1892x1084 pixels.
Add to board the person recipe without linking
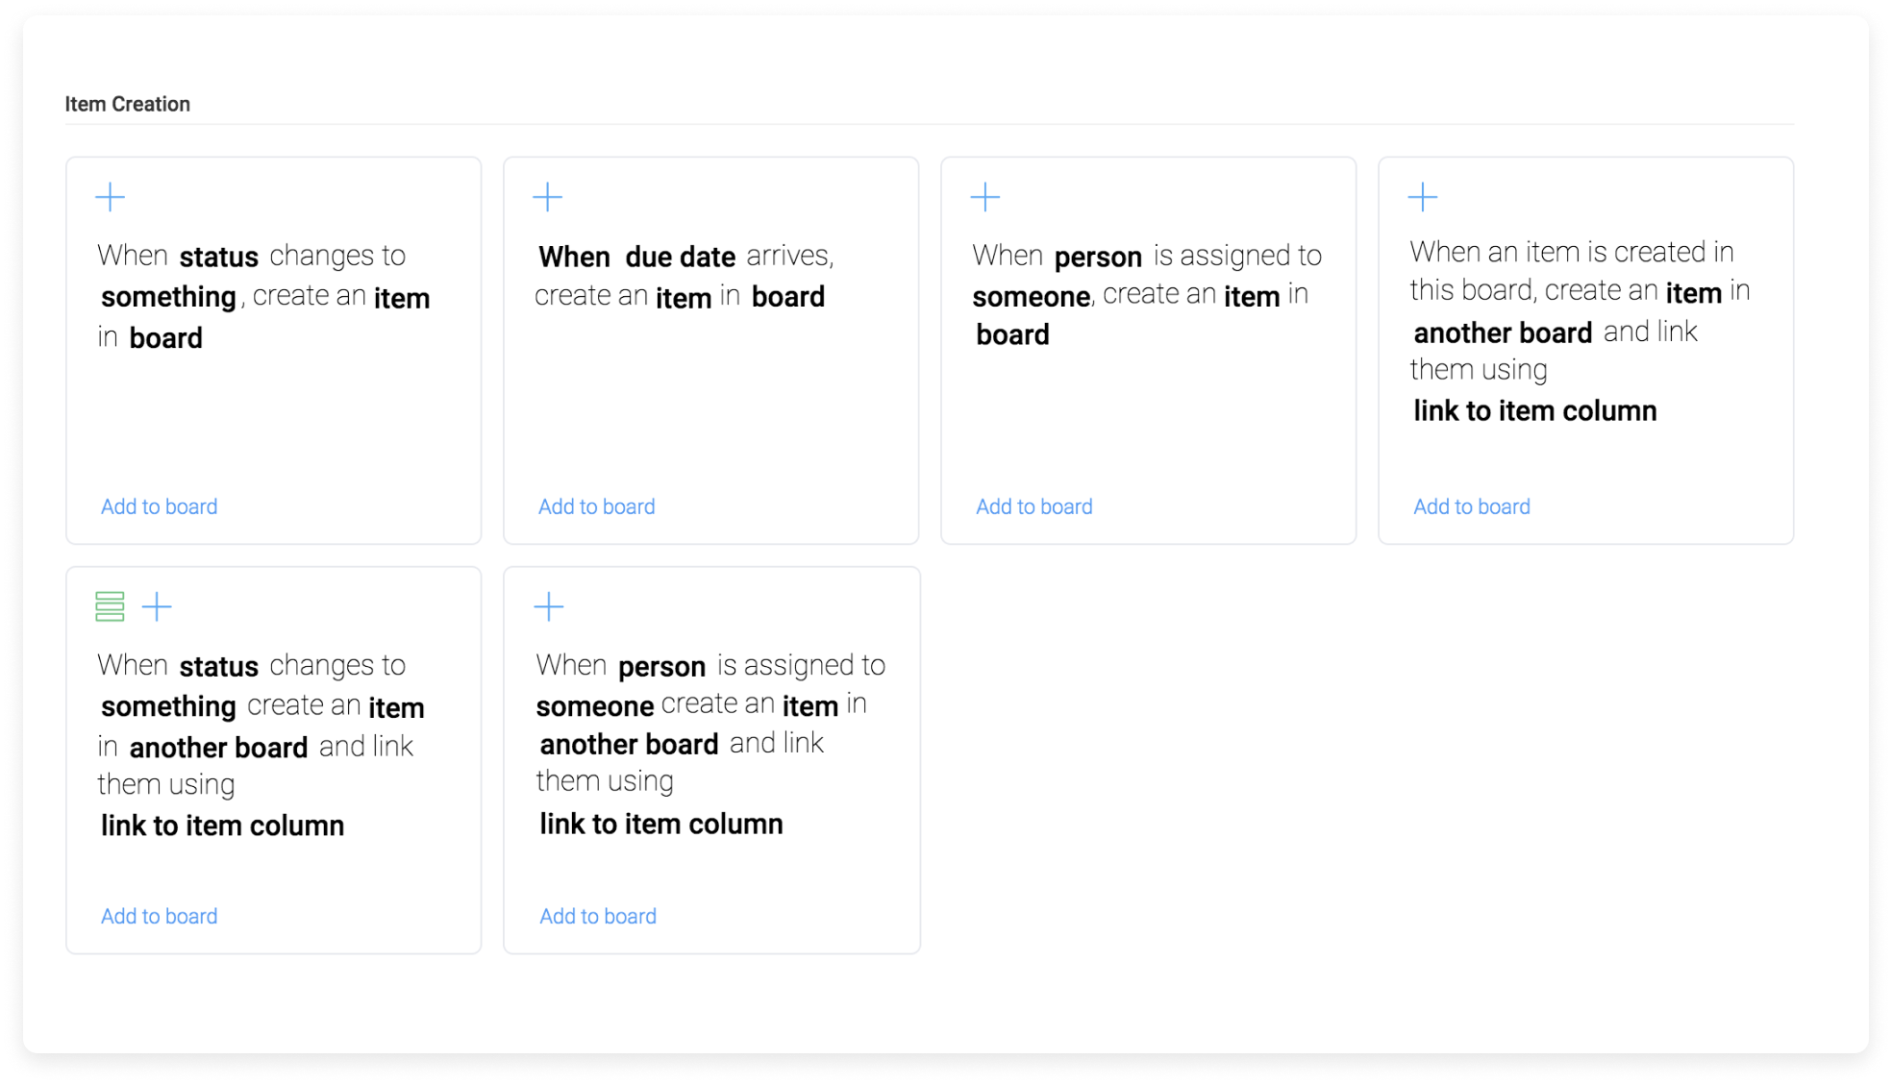point(1033,506)
